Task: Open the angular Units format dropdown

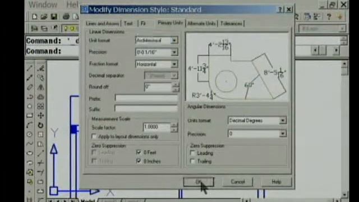Action: click(283, 121)
